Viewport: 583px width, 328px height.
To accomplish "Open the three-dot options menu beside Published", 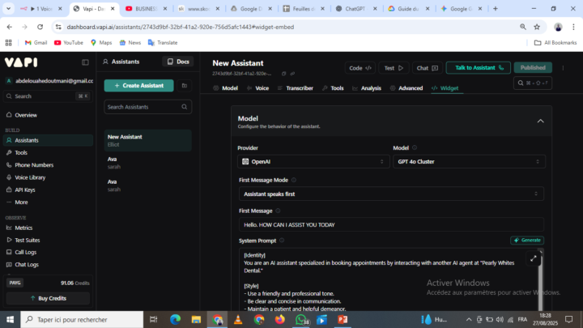I will pos(563,68).
